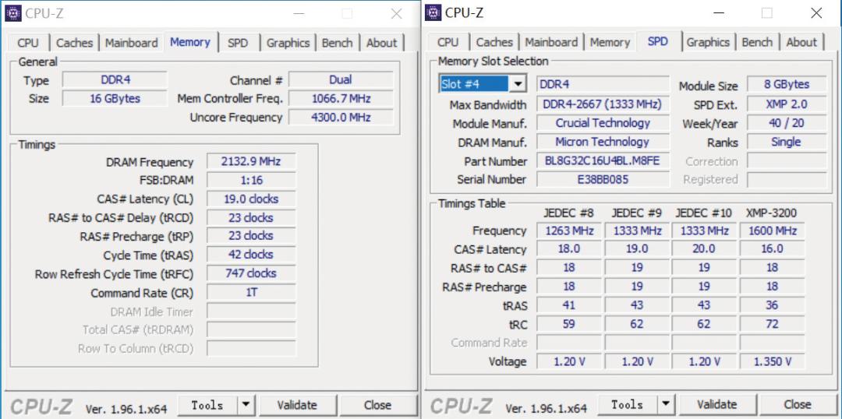Open About tab in the right window

[x=801, y=42]
